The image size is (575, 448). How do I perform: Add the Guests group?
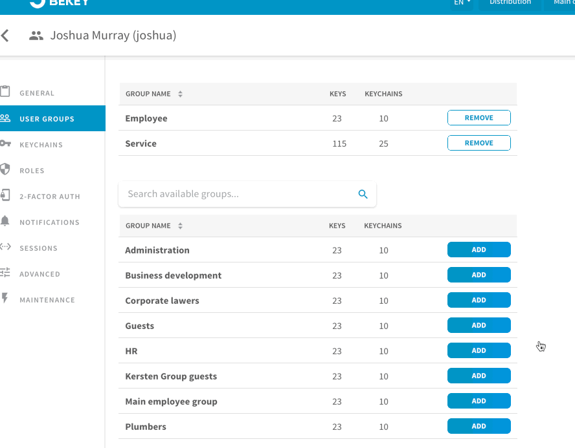(x=479, y=325)
